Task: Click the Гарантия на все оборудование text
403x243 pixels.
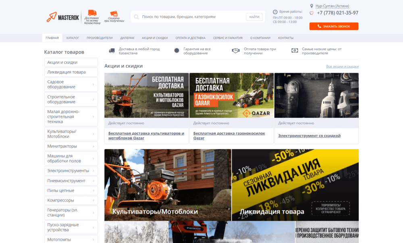Action: (x=197, y=51)
